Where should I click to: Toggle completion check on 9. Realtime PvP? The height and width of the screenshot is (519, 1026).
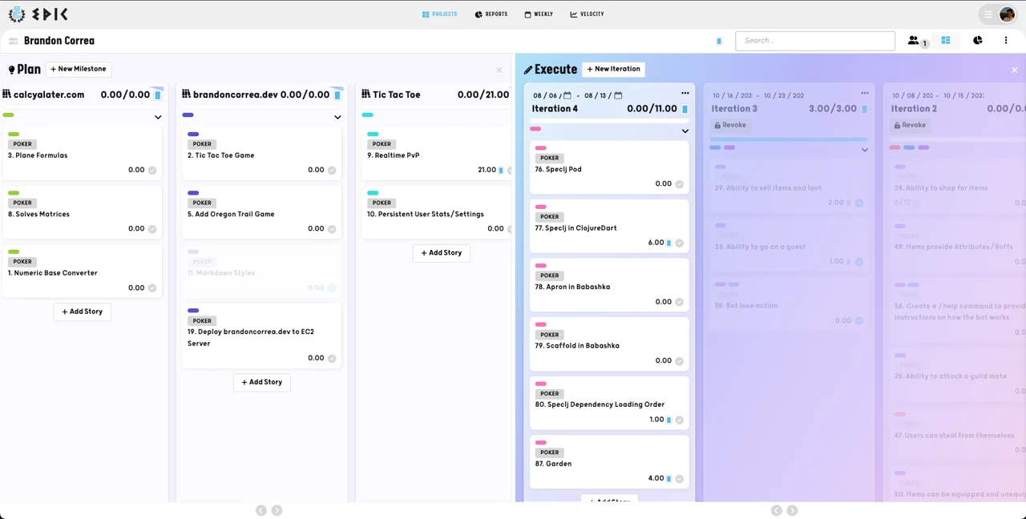click(x=510, y=171)
